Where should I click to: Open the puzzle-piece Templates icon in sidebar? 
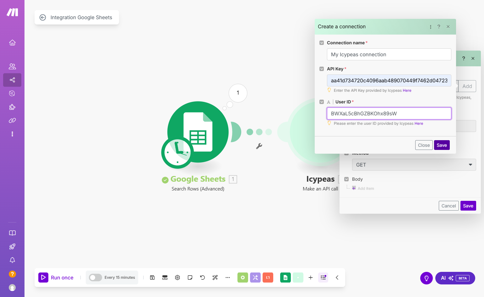point(12,107)
